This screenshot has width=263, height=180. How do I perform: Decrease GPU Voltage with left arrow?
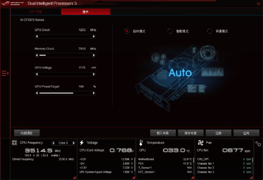pos(37,74)
